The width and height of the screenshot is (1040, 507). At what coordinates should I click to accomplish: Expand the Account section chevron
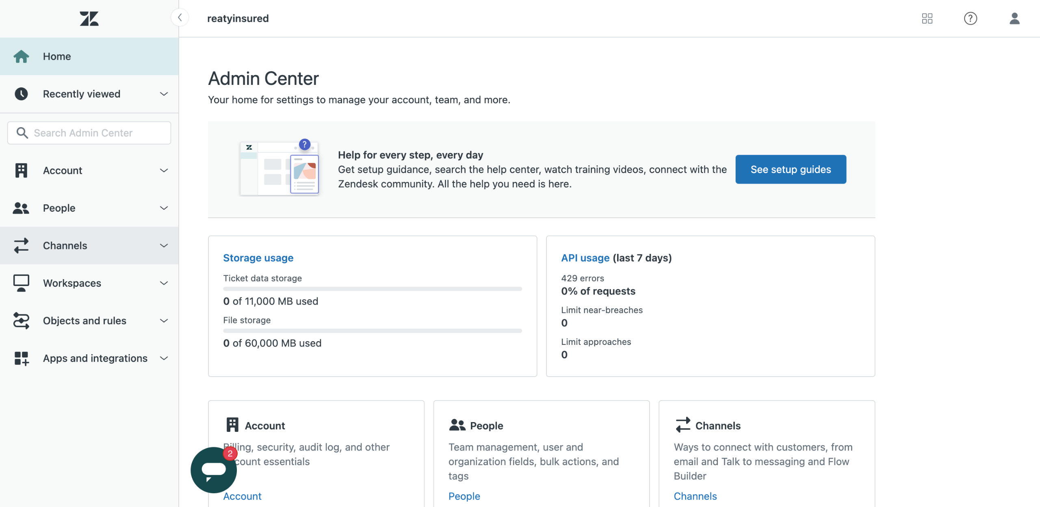click(x=164, y=171)
